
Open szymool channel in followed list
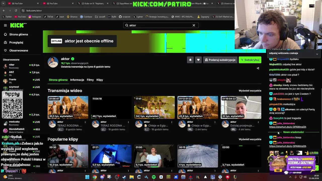[x=21, y=88]
